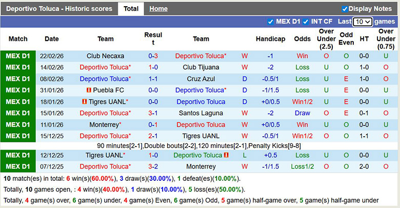
Task: Open the 3-1 result versus Santos Laguna
Action: coord(153,113)
